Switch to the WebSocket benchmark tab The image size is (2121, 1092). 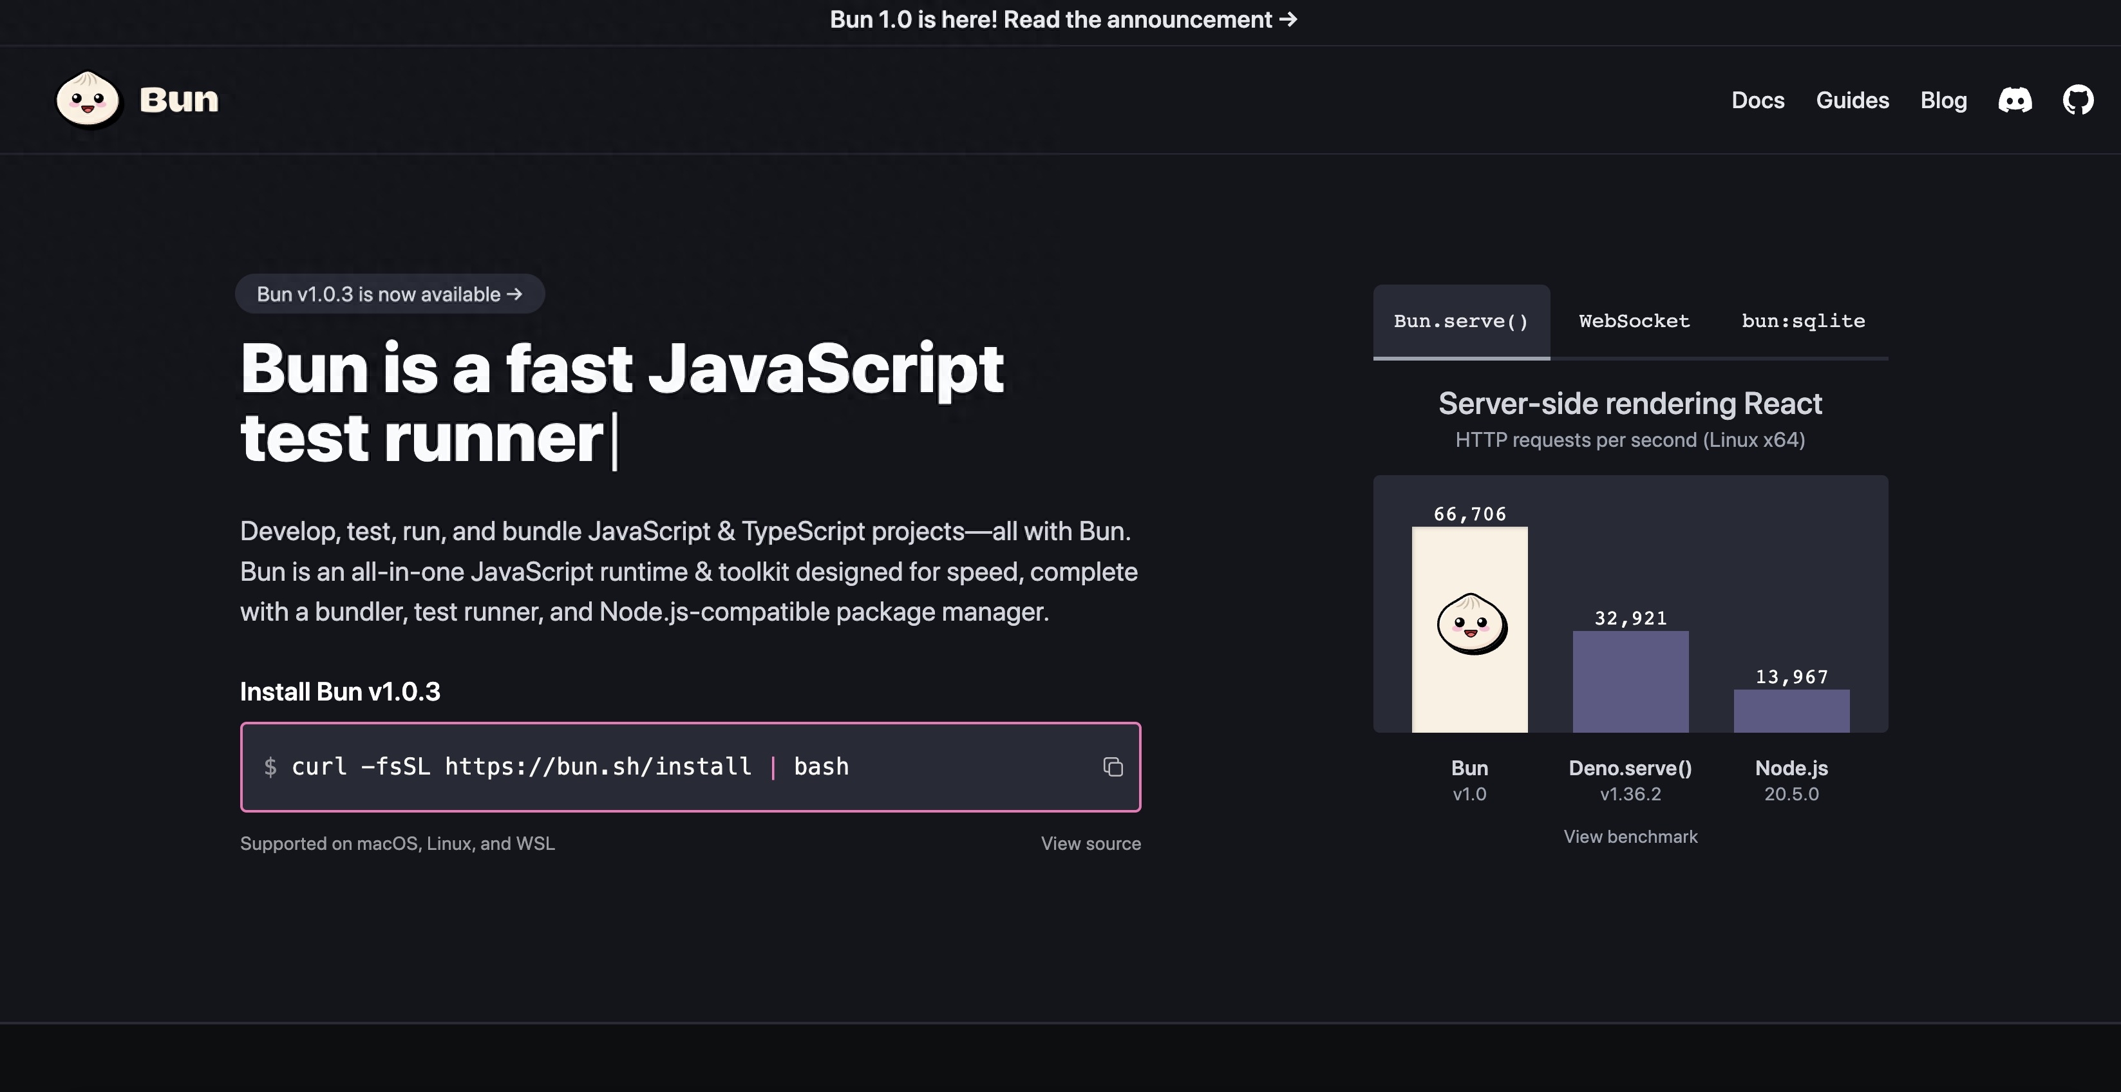pyautogui.click(x=1634, y=321)
